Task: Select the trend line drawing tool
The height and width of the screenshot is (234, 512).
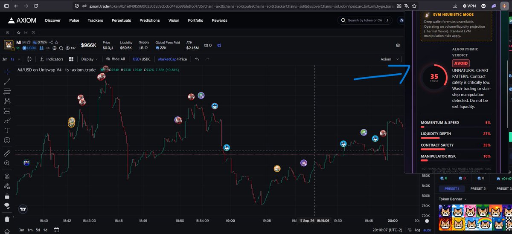Action: 7,81
